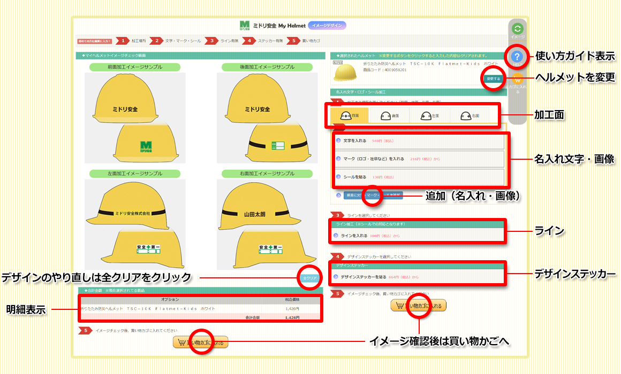621x374 pixels.
Task: Click the add text/mark/seal button below options
Action: pos(373,195)
